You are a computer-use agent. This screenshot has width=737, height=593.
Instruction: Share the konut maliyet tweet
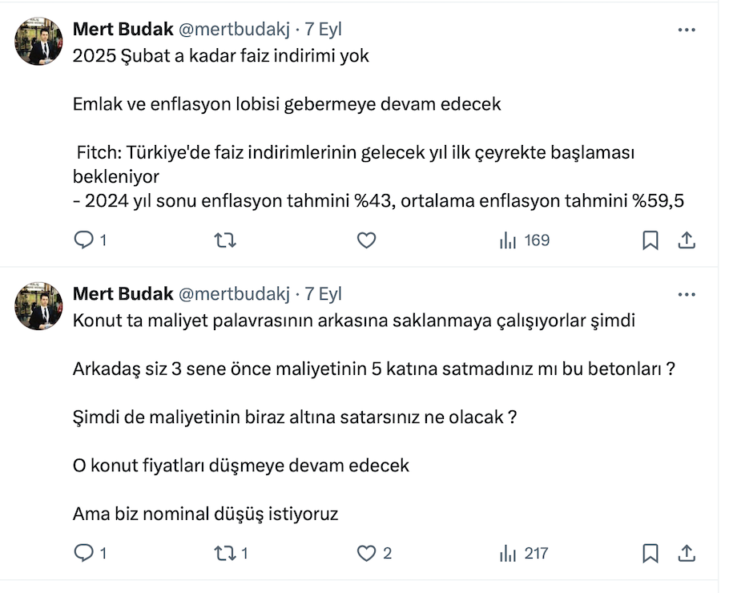(x=687, y=553)
